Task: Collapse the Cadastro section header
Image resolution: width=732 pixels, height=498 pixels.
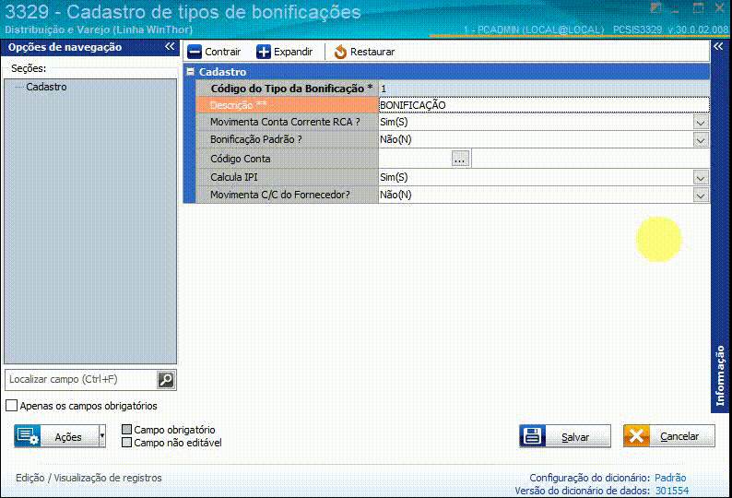Action: click(191, 72)
